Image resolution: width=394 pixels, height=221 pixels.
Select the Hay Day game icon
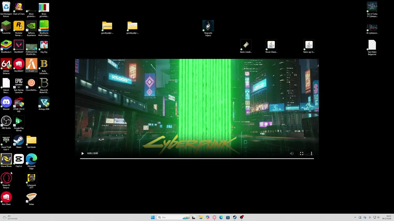(44, 46)
